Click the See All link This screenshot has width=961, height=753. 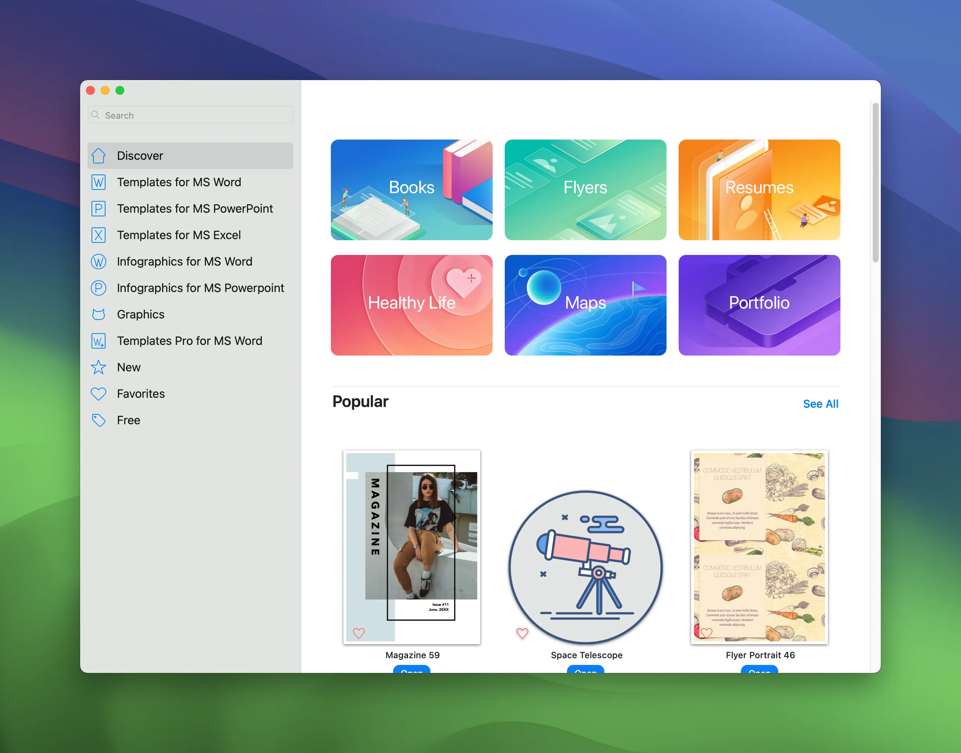[820, 403]
